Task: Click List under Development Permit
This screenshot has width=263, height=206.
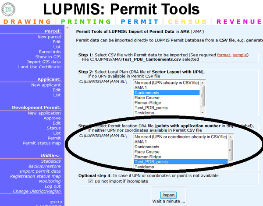Action: pos(57,133)
